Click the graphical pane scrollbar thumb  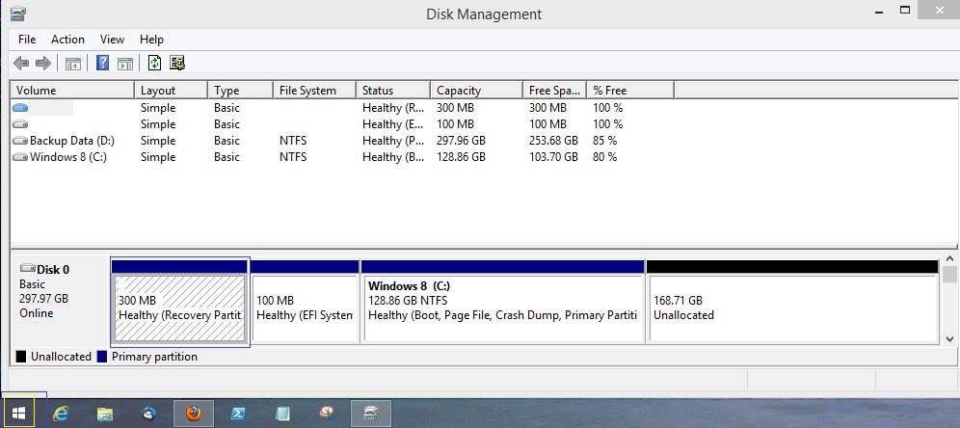pos(949,274)
